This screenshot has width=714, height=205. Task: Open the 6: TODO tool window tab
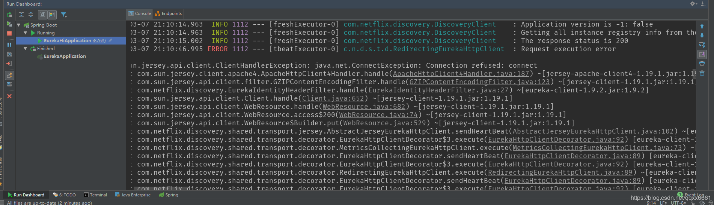pos(65,195)
